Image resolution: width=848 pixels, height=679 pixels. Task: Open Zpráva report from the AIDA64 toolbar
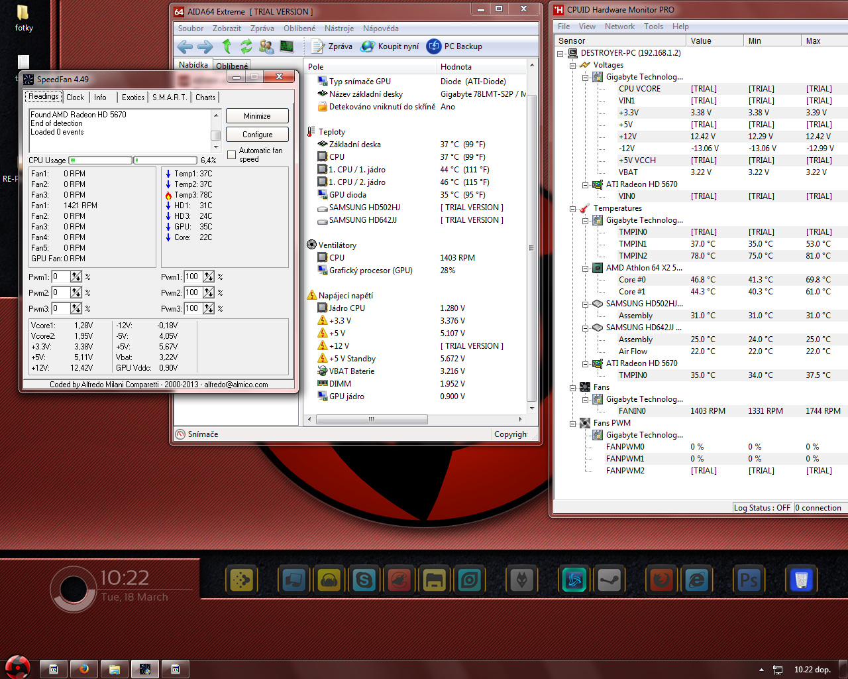[x=332, y=46]
